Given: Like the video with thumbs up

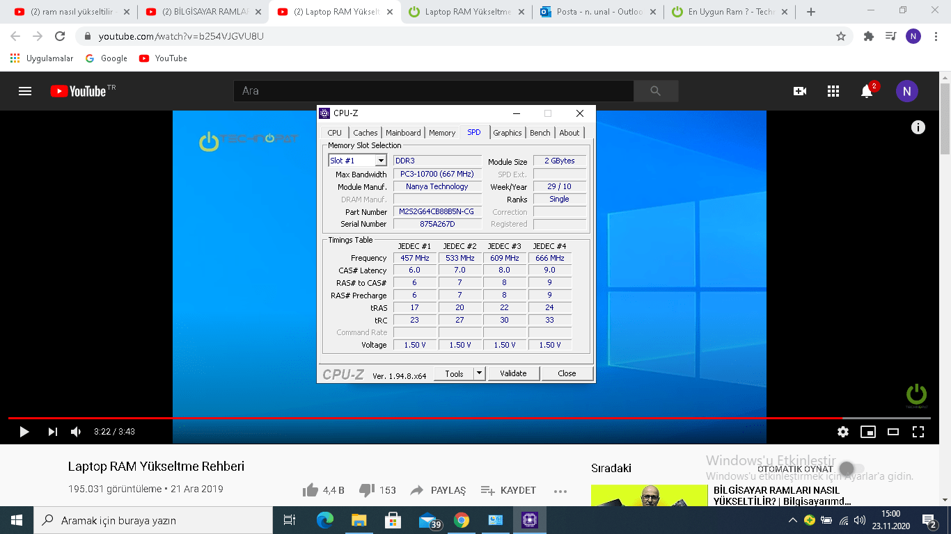Looking at the screenshot, I should tap(311, 490).
